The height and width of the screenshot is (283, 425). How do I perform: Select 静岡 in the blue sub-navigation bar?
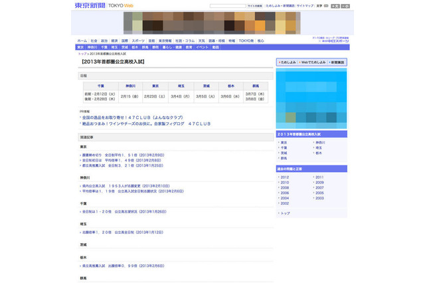(x=155, y=47)
